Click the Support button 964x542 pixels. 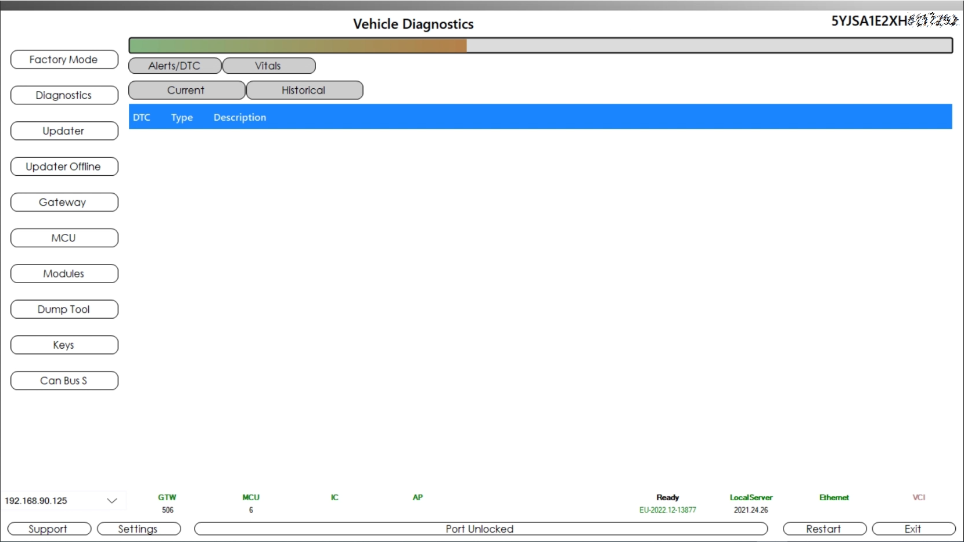(49, 529)
